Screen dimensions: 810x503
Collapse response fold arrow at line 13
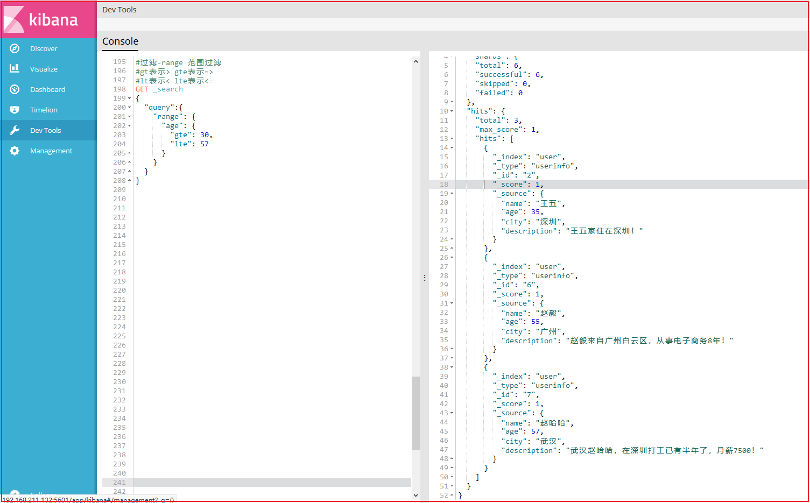[x=452, y=139]
